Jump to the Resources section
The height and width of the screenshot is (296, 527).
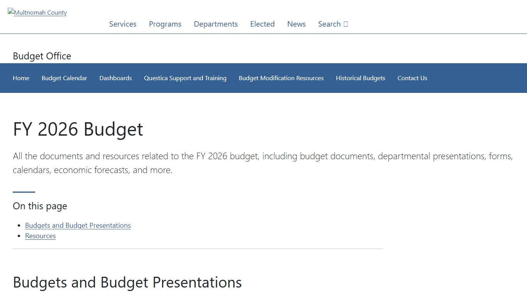pyautogui.click(x=40, y=235)
